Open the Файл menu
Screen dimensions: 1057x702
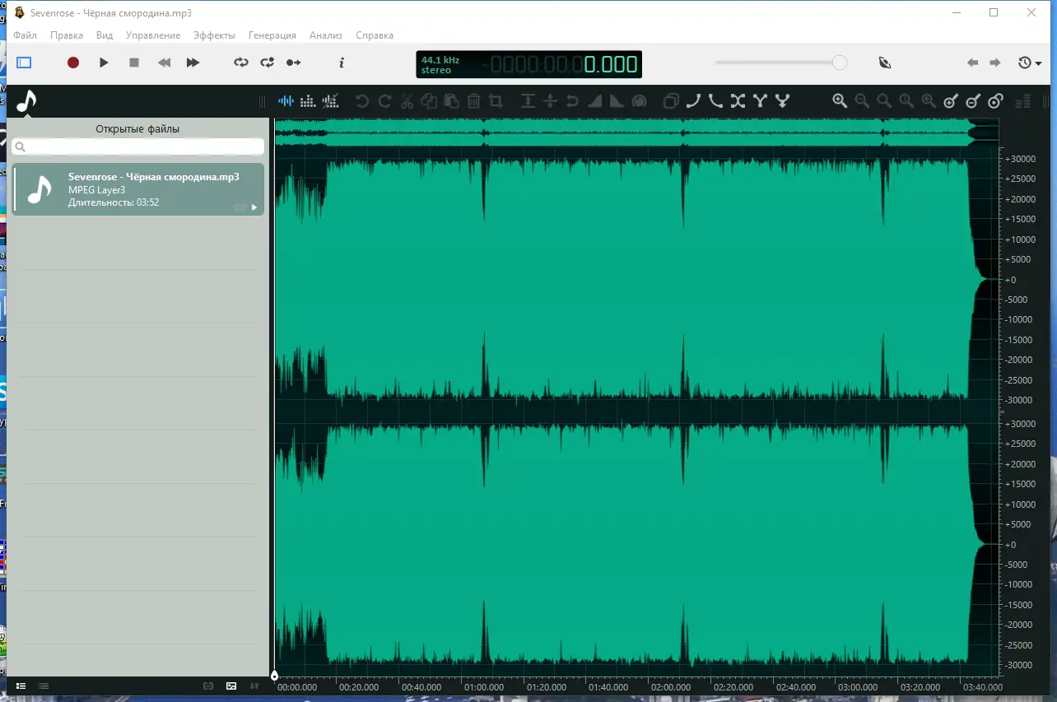(25, 35)
